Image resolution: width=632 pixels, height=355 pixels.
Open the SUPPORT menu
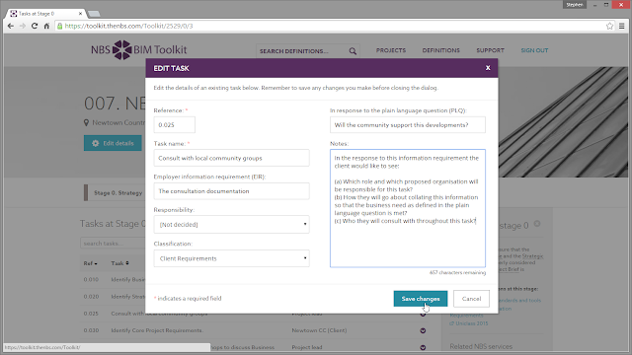pyautogui.click(x=490, y=50)
